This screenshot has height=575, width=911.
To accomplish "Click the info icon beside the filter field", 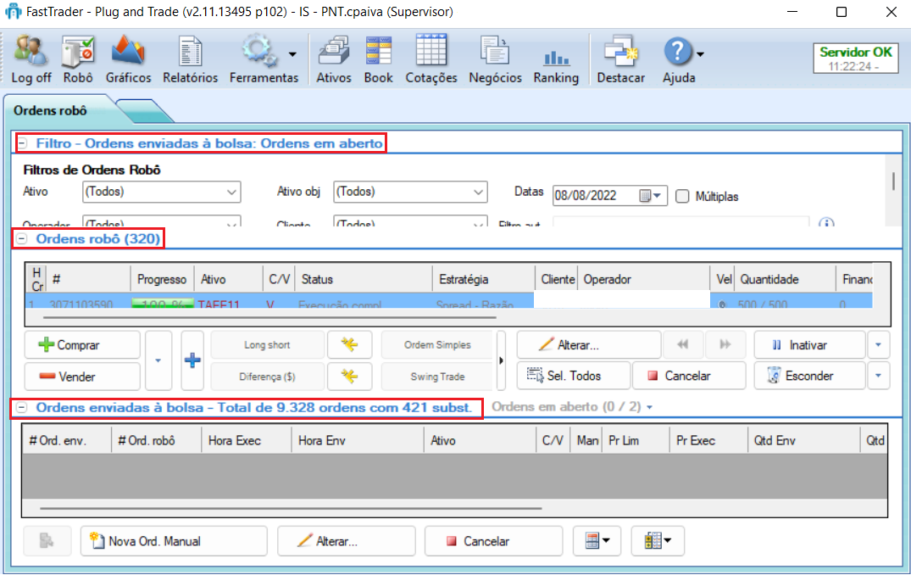I will coord(826,223).
